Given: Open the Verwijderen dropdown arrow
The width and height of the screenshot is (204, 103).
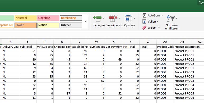Looking at the screenshot, I should pos(119,18).
